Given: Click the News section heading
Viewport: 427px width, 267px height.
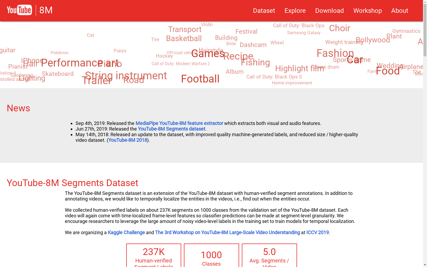Looking at the screenshot, I should coord(18,108).
